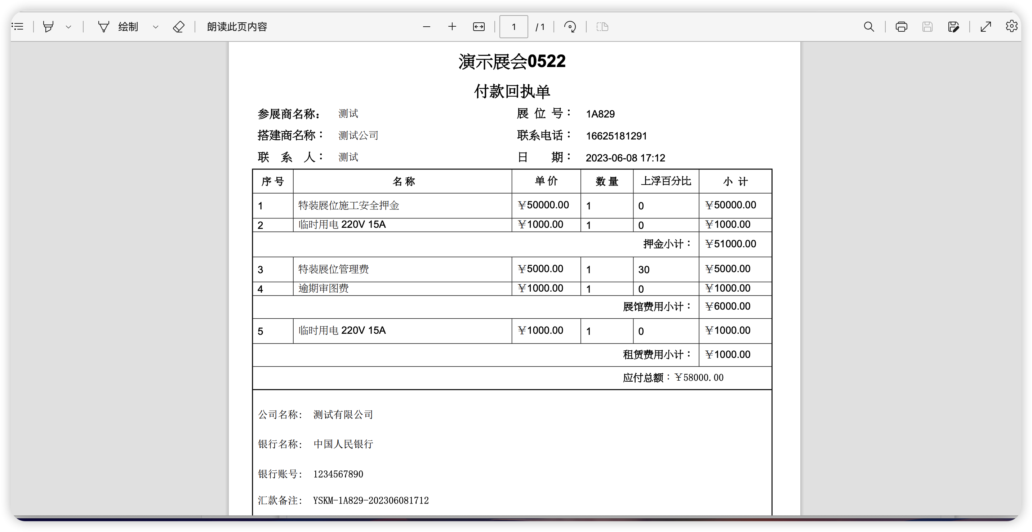Viewport: 1032px width, 532px height.
Task: Click the 付款回执单 heading
Action: tap(512, 92)
